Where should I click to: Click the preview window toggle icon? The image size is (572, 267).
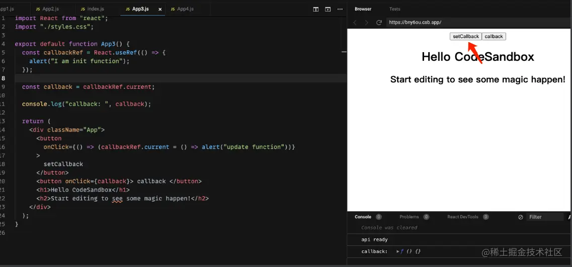click(x=328, y=9)
